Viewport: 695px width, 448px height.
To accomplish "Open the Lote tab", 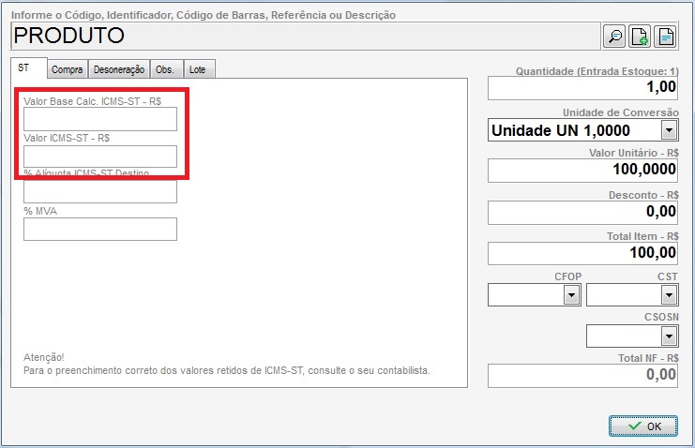I will pyautogui.click(x=198, y=69).
